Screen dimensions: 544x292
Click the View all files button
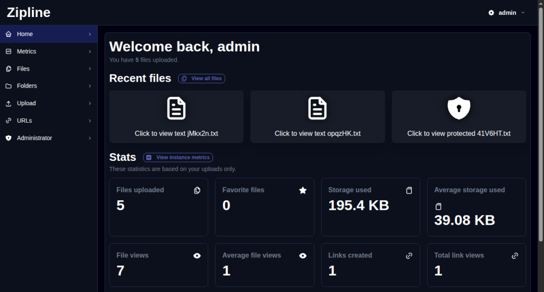pos(201,79)
